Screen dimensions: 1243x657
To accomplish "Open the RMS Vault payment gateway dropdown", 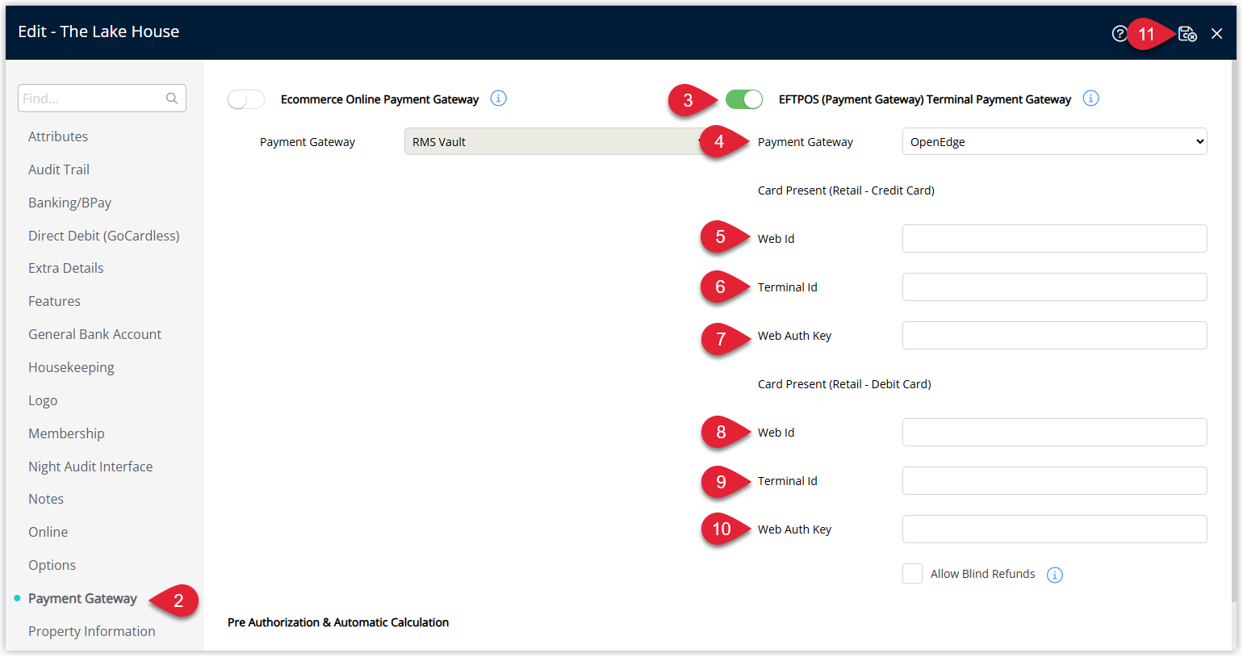I will pyautogui.click(x=556, y=141).
